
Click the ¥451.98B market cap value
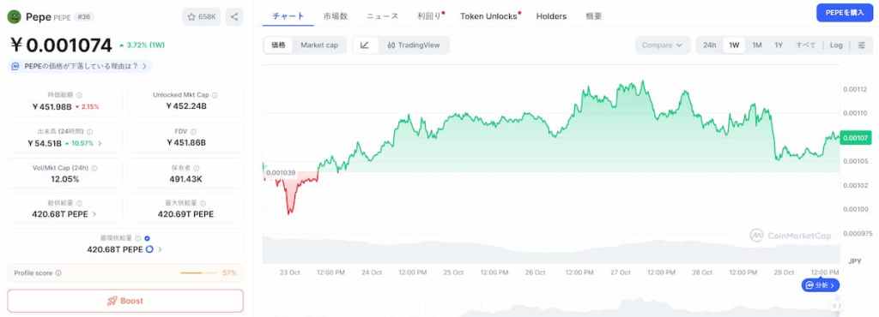tap(52, 106)
